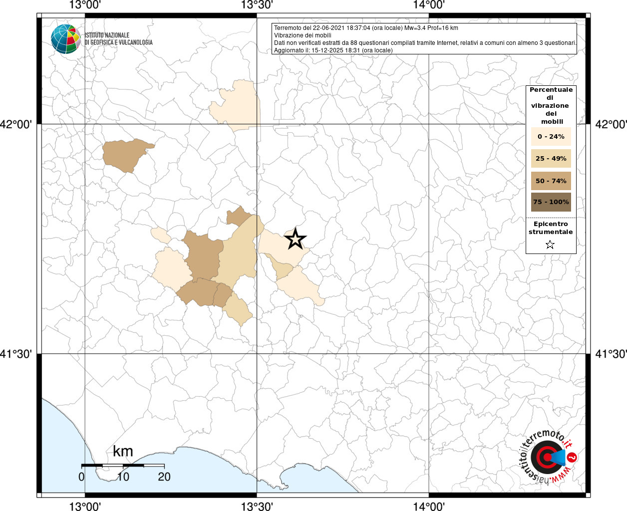Select the 50 - 74% legend swatch
This screenshot has width=627, height=511.
tap(551, 181)
